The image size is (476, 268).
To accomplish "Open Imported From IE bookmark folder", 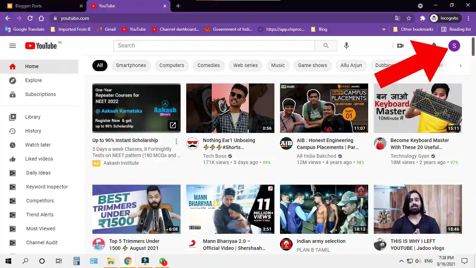I will [x=71, y=29].
